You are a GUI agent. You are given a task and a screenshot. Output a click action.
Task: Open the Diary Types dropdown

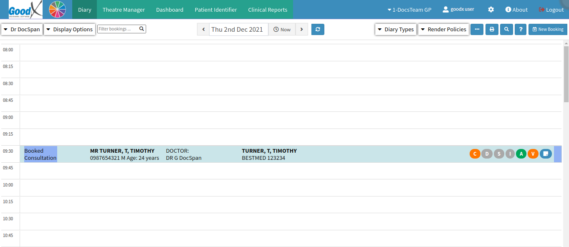(396, 30)
